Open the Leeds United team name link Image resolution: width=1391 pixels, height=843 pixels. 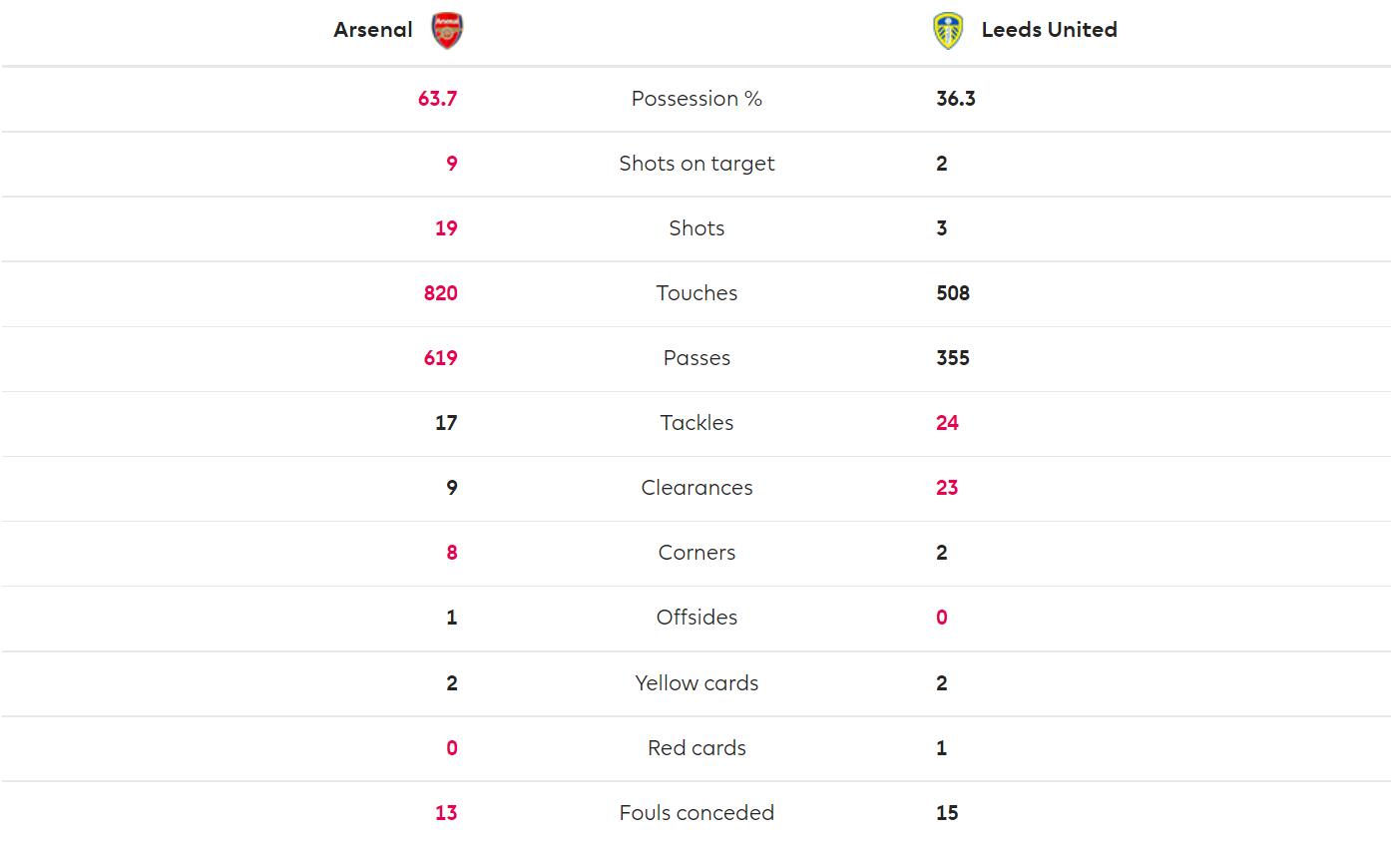[x=1049, y=30]
